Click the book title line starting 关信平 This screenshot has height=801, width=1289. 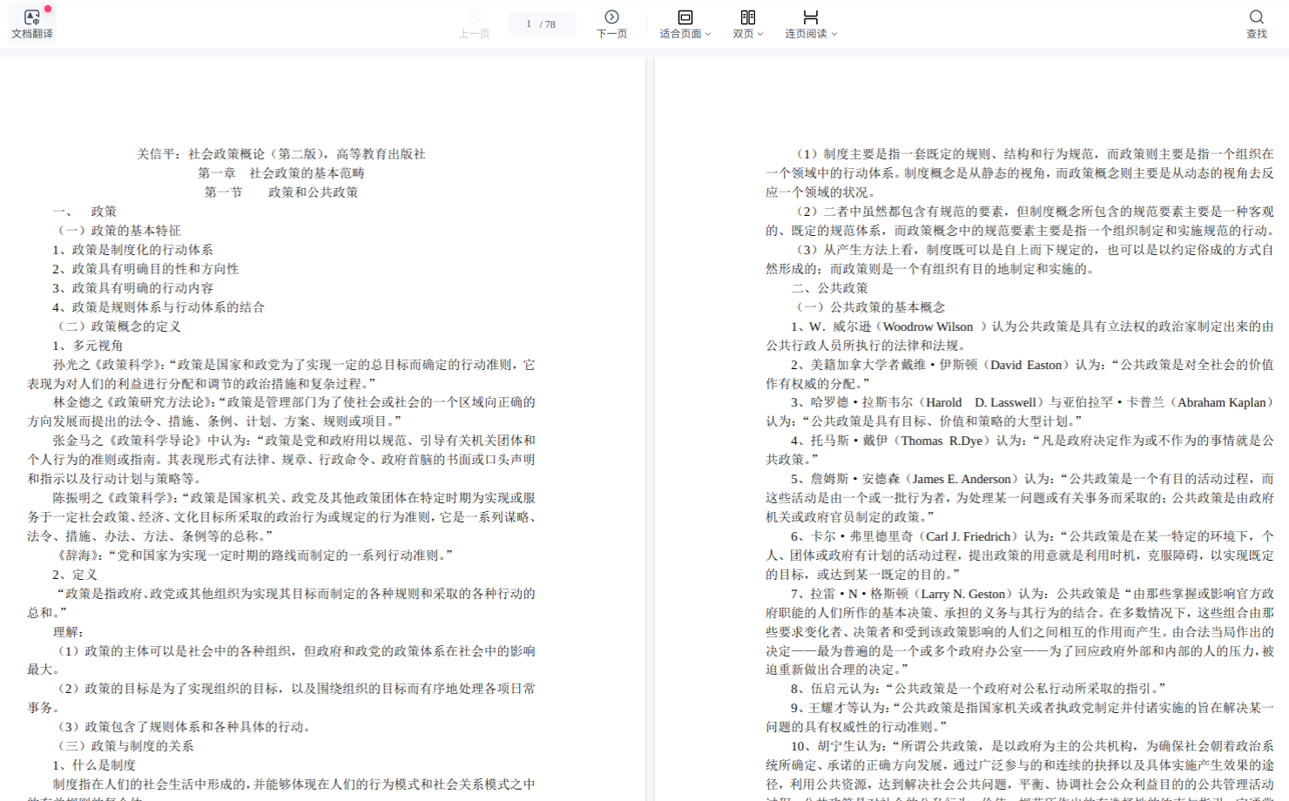[280, 154]
